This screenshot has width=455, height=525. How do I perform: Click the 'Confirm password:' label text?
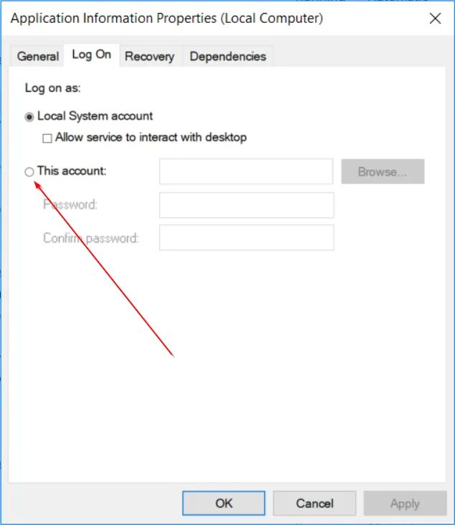pos(91,238)
